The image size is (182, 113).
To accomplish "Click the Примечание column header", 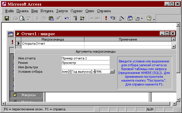I will 128,39.
